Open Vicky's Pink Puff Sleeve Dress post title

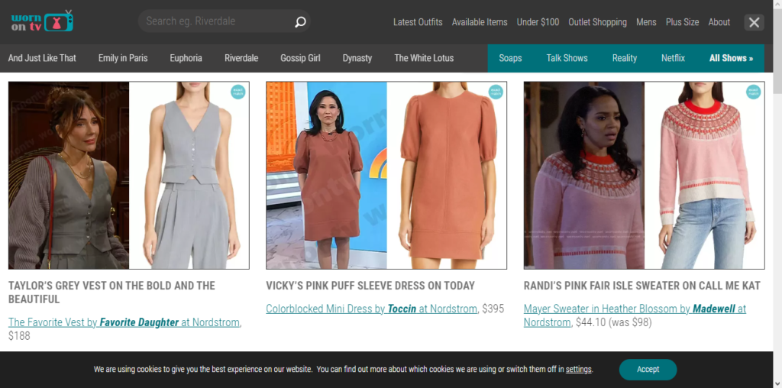tap(370, 286)
